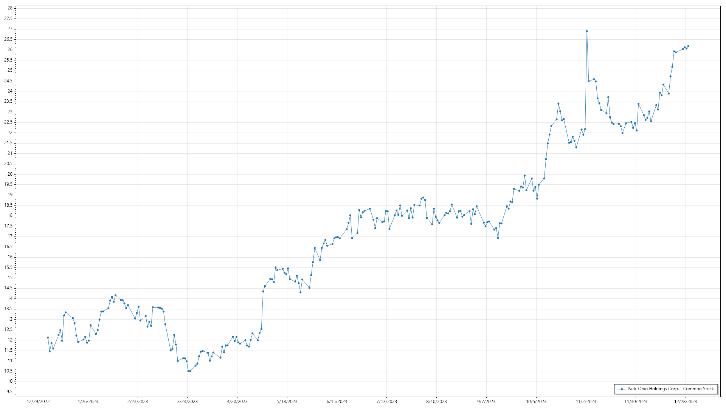This screenshot has height=408, width=726.
Task: Click the 8/10/2023 x-axis date label
Action: pos(436,402)
